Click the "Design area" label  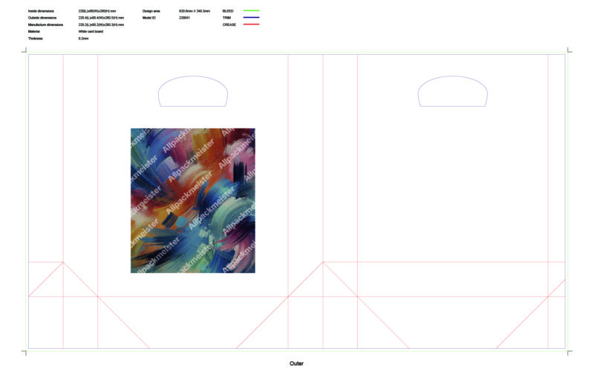[x=151, y=11]
